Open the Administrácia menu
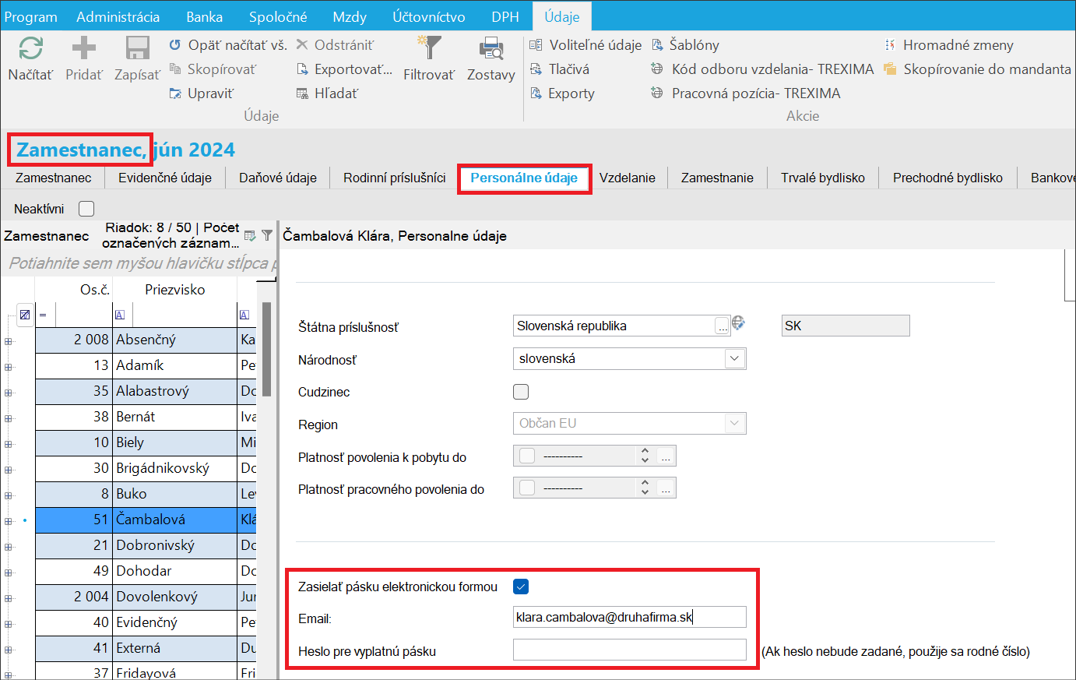This screenshot has height=680, width=1076. (118, 16)
